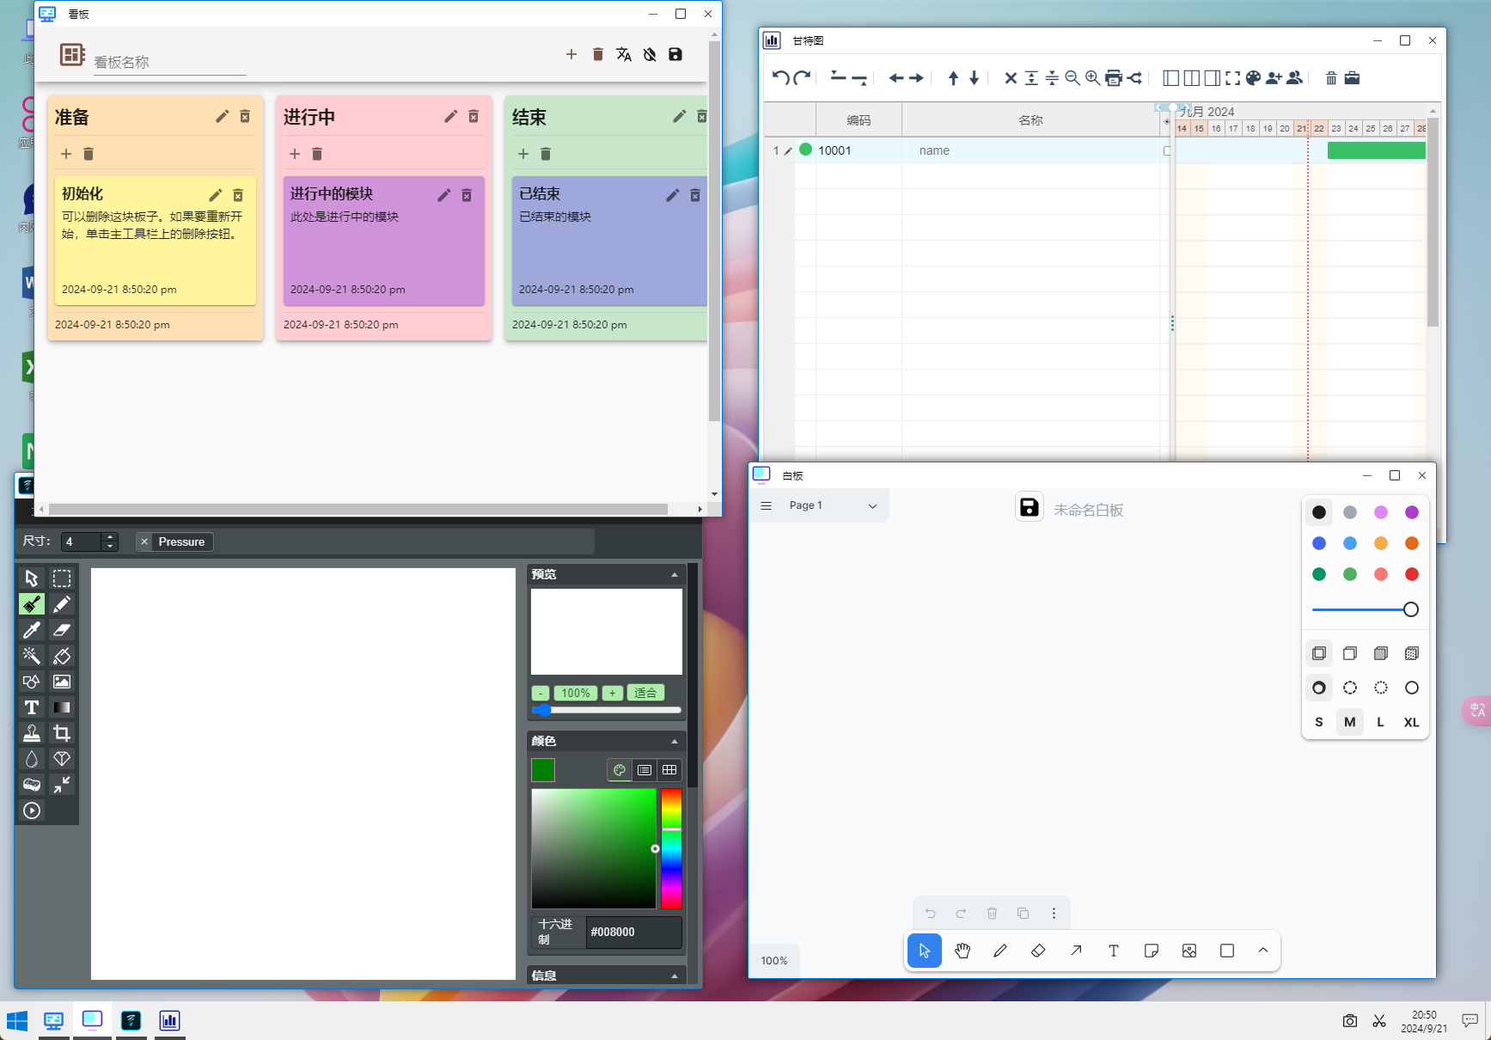
Task: Delete the 已结束 card
Action: pyautogui.click(x=695, y=195)
